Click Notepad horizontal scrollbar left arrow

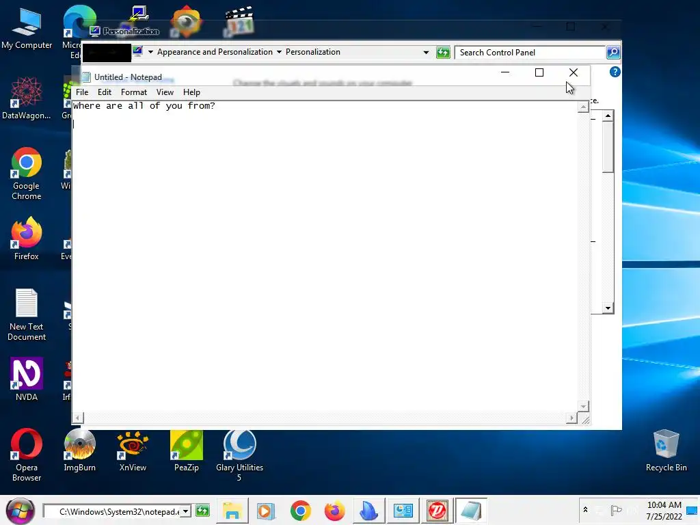point(78,418)
